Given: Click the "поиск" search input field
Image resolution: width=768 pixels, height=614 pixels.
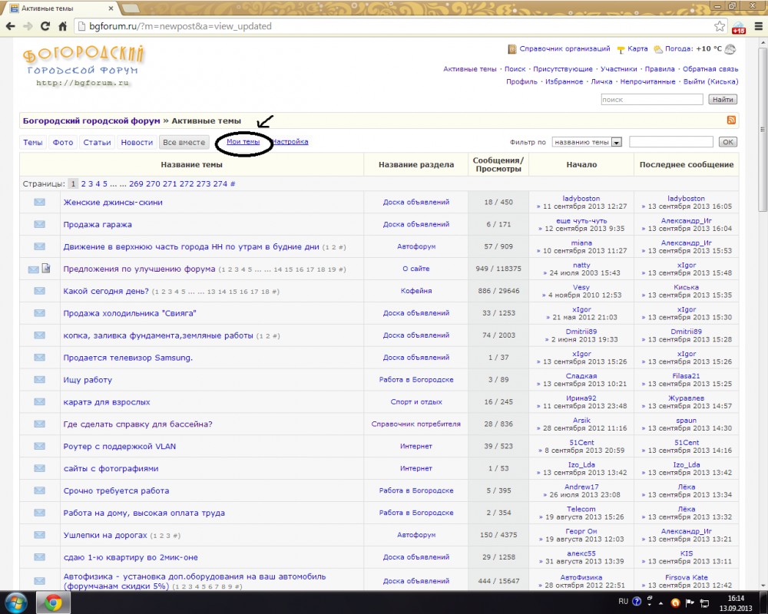Looking at the screenshot, I should click(652, 100).
